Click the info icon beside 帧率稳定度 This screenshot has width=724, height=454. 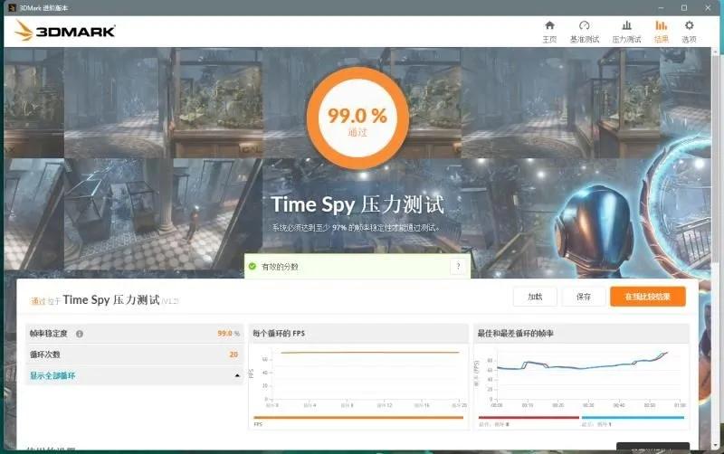pyautogui.click(x=80, y=334)
